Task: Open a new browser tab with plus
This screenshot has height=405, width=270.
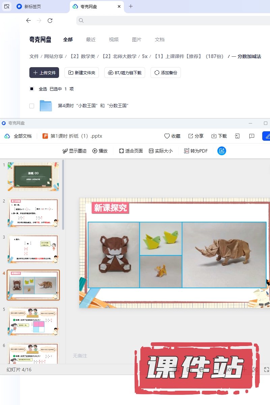Action: click(x=131, y=6)
